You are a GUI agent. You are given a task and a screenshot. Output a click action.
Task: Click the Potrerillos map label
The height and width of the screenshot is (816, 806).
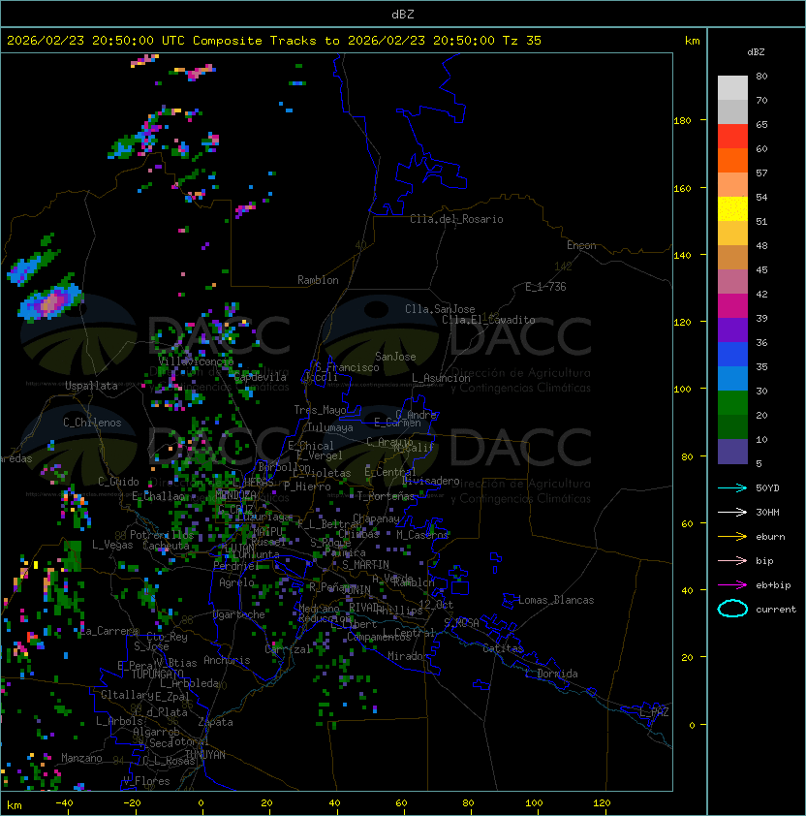click(x=162, y=535)
